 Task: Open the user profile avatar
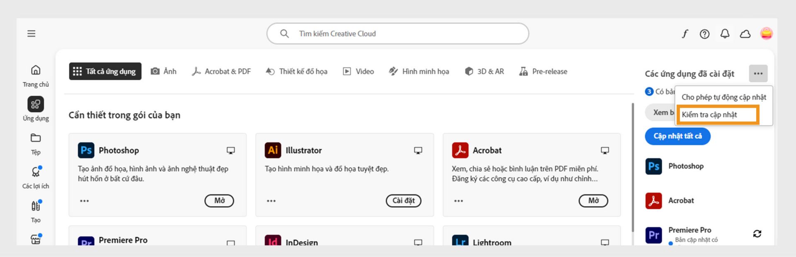(766, 34)
